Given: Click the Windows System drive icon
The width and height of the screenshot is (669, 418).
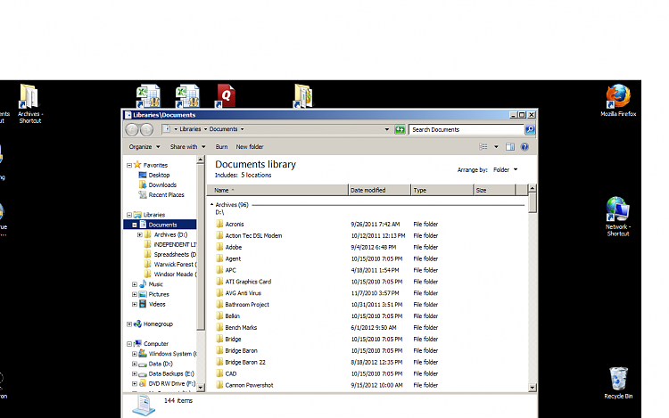Looking at the screenshot, I should tap(143, 354).
